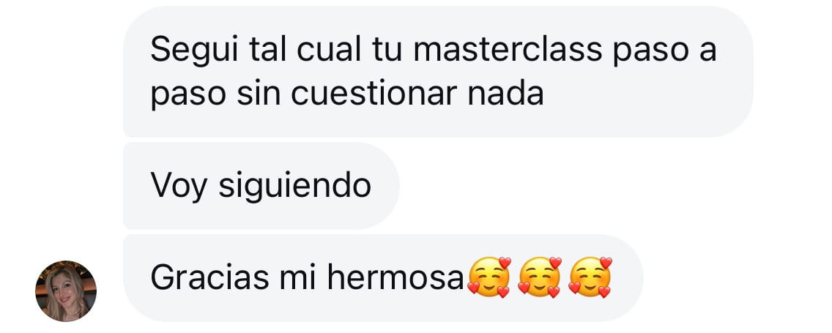
Task: Click the word 'nada' in the first message
Action: point(505,94)
